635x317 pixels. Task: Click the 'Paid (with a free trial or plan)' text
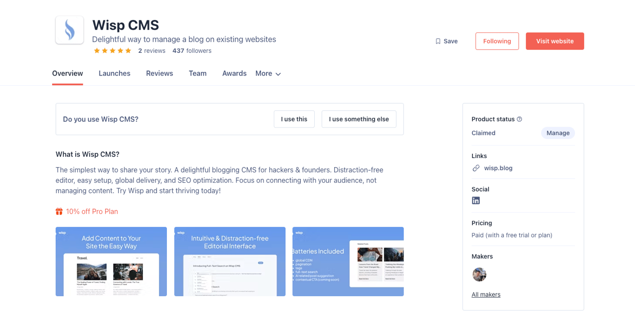coord(512,235)
